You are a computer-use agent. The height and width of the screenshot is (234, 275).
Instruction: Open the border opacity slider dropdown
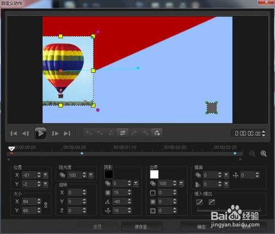181,183
